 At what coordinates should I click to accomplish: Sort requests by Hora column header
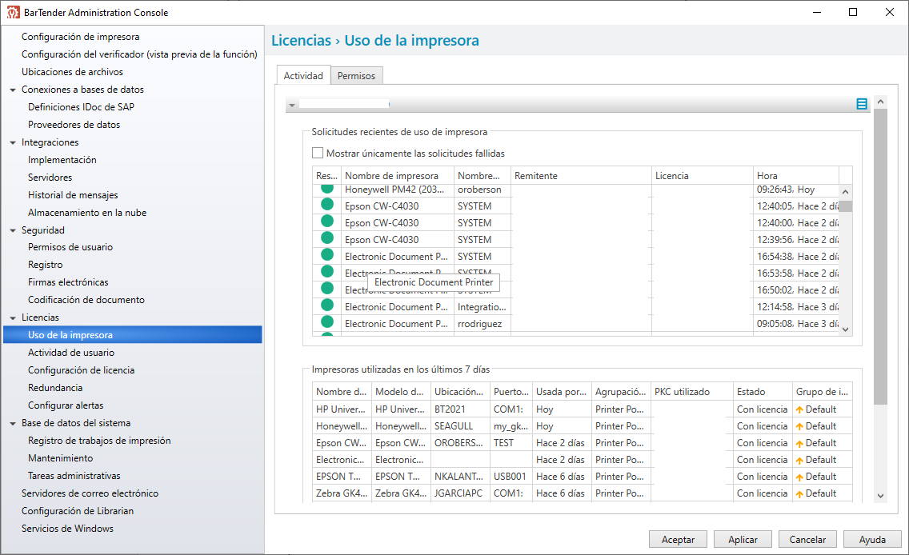pos(795,176)
